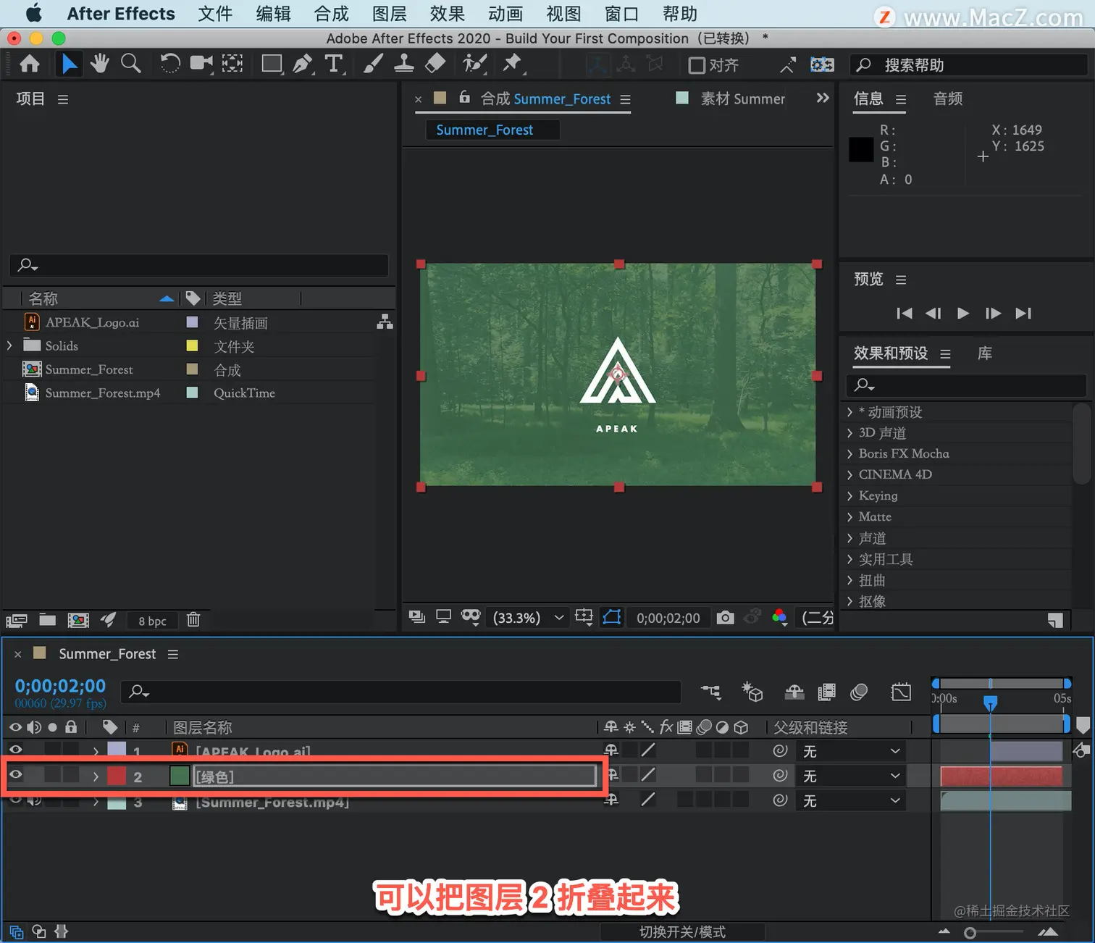Image resolution: width=1095 pixels, height=943 pixels.
Task: Activate the Puppet Pin tool
Action: 513,64
